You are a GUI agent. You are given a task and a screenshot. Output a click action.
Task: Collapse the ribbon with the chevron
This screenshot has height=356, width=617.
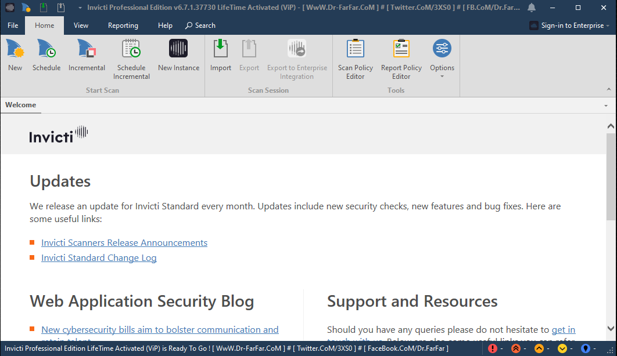click(609, 89)
